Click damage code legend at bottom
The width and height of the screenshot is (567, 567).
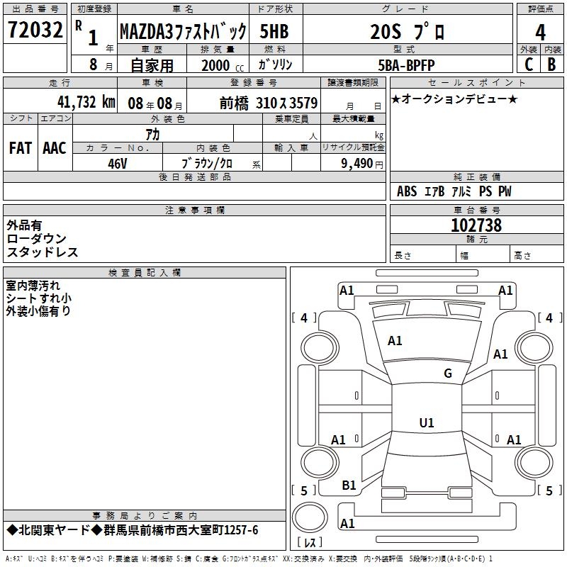click(x=249, y=559)
